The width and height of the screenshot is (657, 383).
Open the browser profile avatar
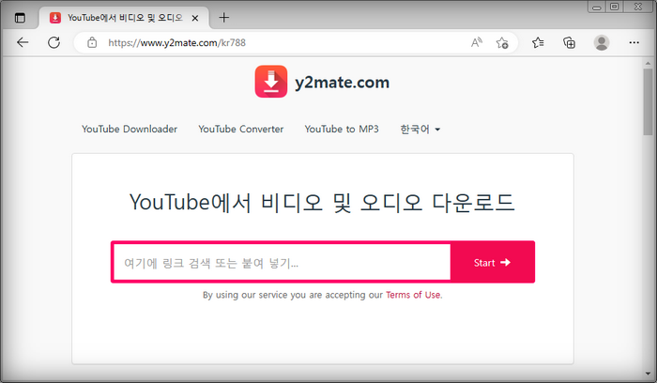click(x=602, y=42)
